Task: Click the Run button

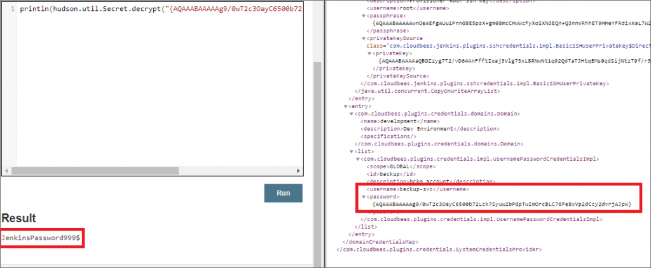Action: [x=283, y=193]
